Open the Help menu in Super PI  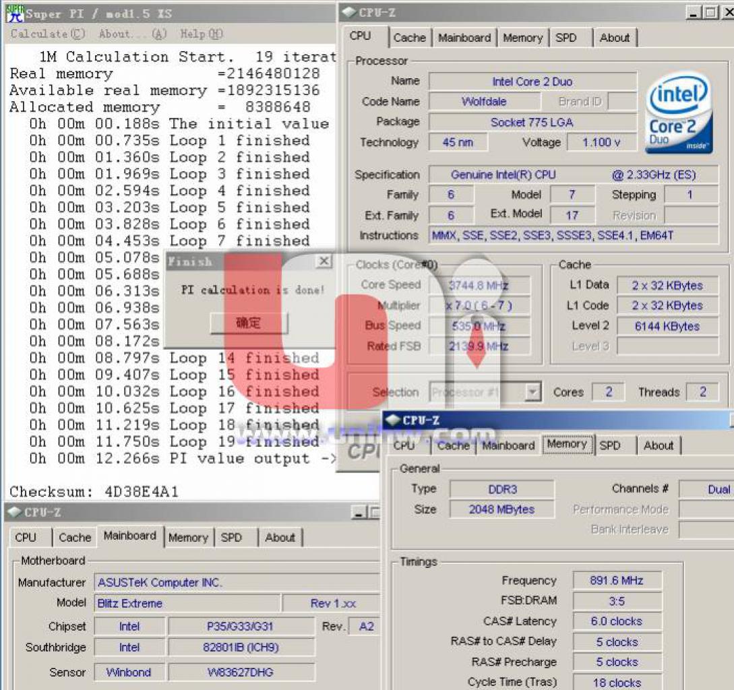coord(202,34)
